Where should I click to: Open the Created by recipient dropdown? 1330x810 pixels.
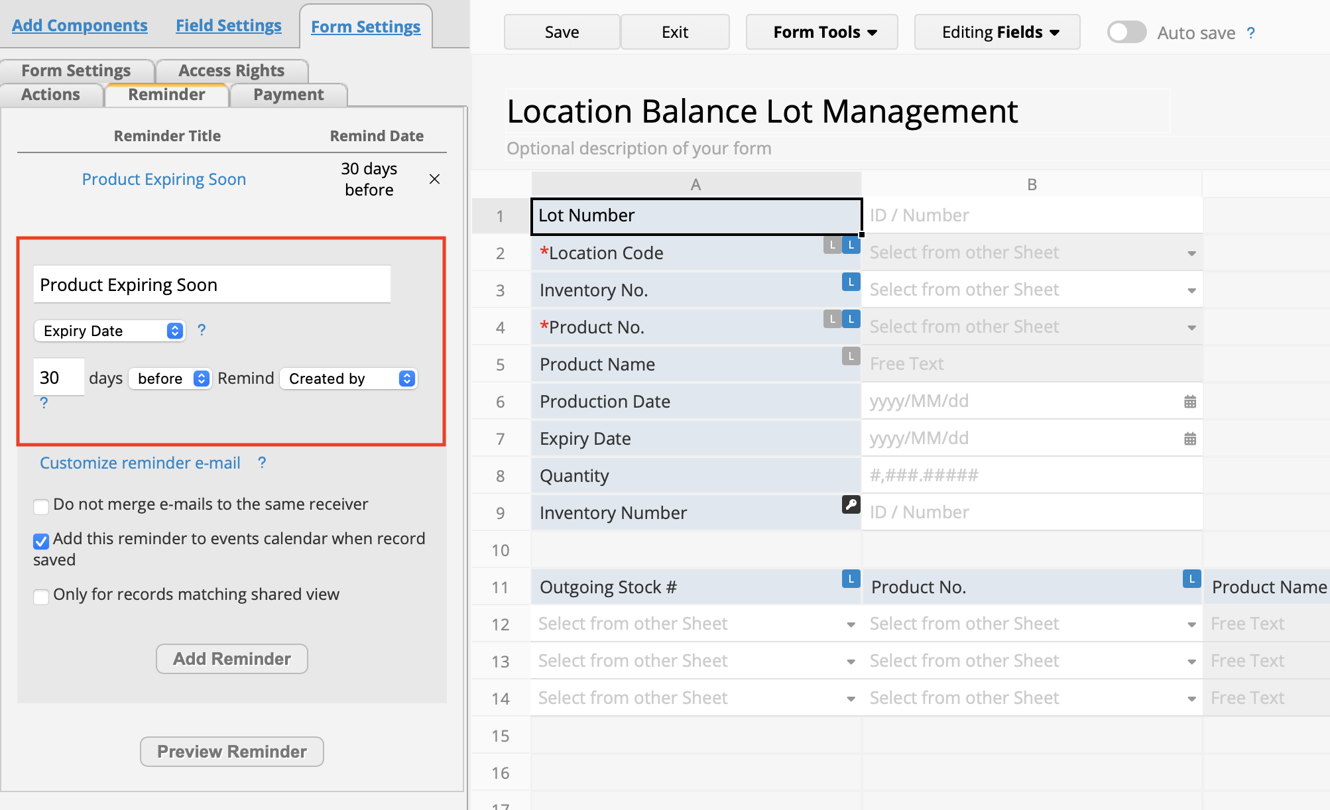pyautogui.click(x=349, y=378)
